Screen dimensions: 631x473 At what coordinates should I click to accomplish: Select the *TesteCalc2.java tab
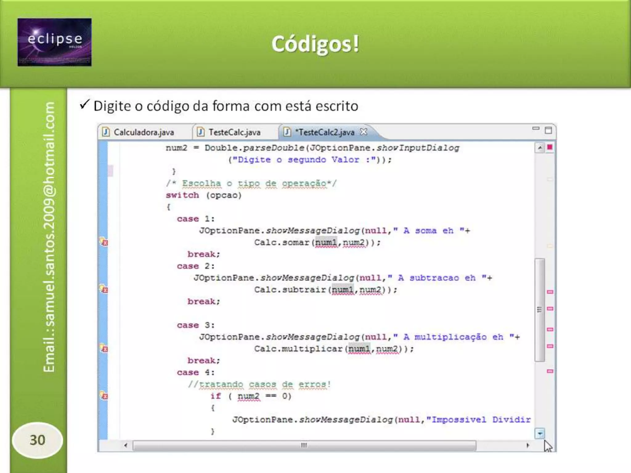click(x=325, y=132)
